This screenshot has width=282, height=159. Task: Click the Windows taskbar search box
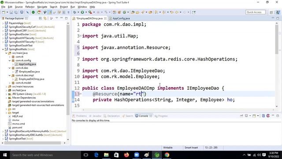pos(45,155)
